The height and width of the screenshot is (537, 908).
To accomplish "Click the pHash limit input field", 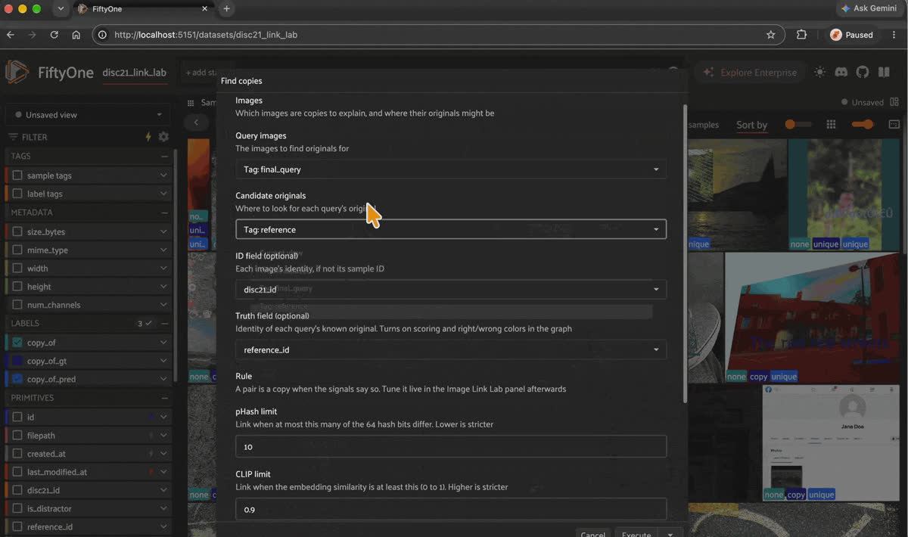I will (x=451, y=446).
